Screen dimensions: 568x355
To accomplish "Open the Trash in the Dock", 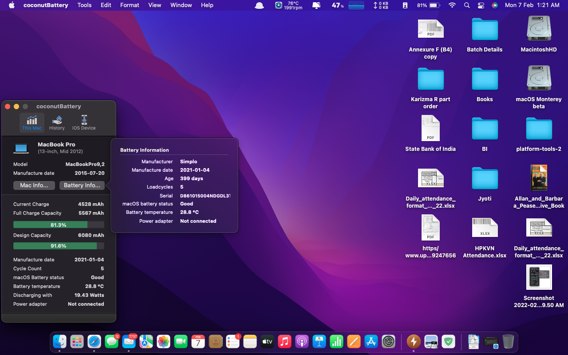I will pos(507,341).
